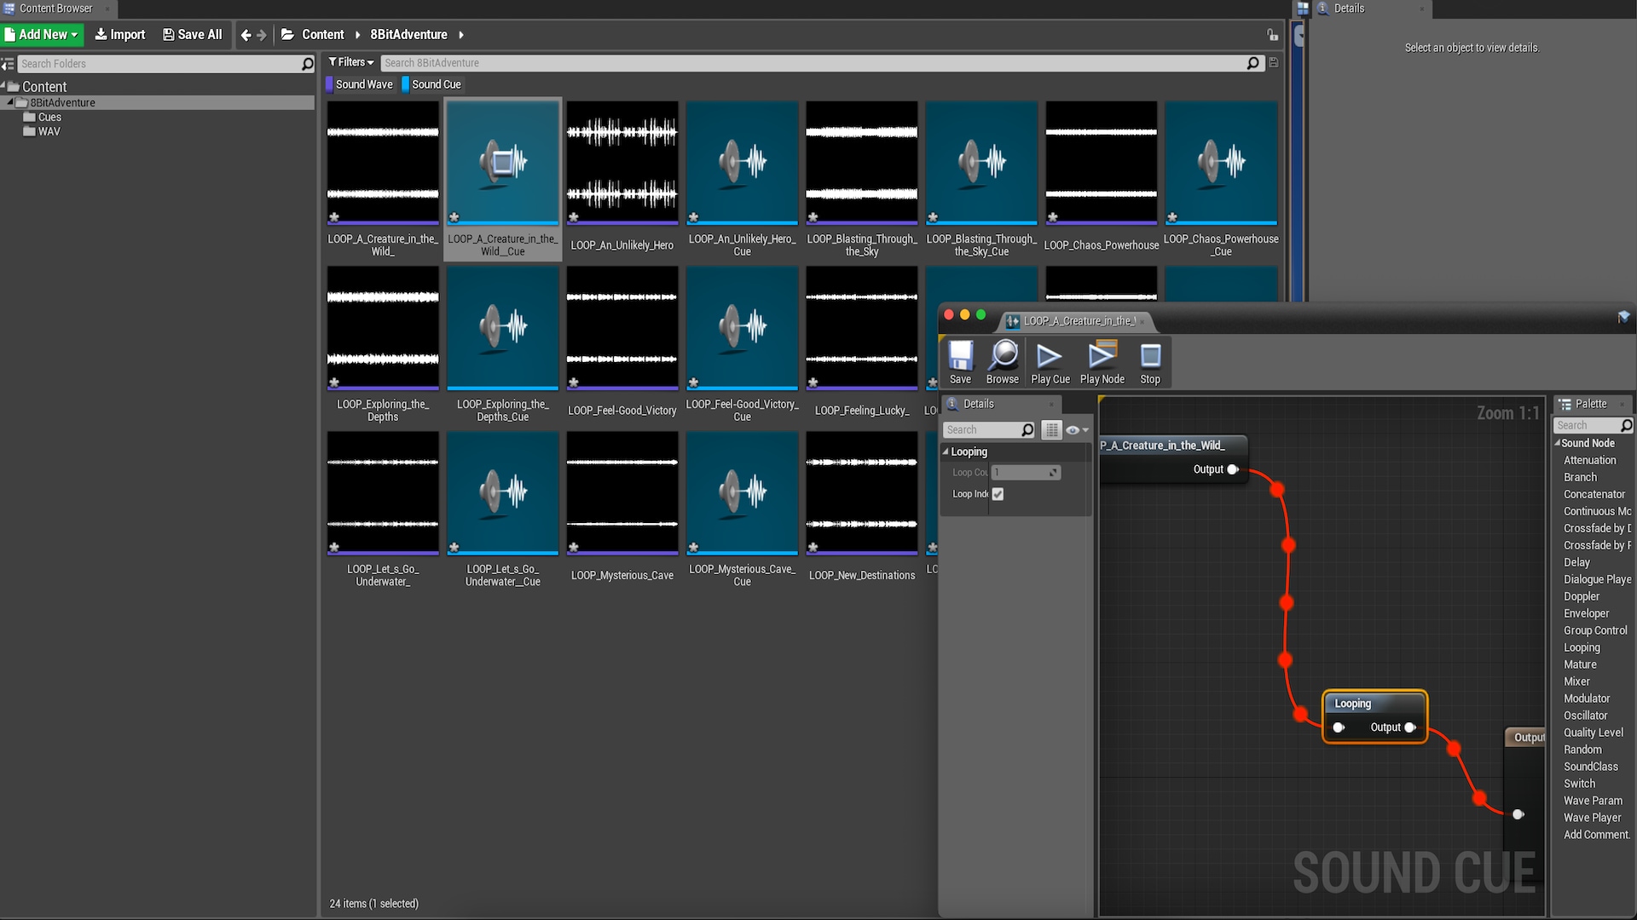Open the Add New dropdown
Screen dimensions: 1637x920
(x=42, y=35)
